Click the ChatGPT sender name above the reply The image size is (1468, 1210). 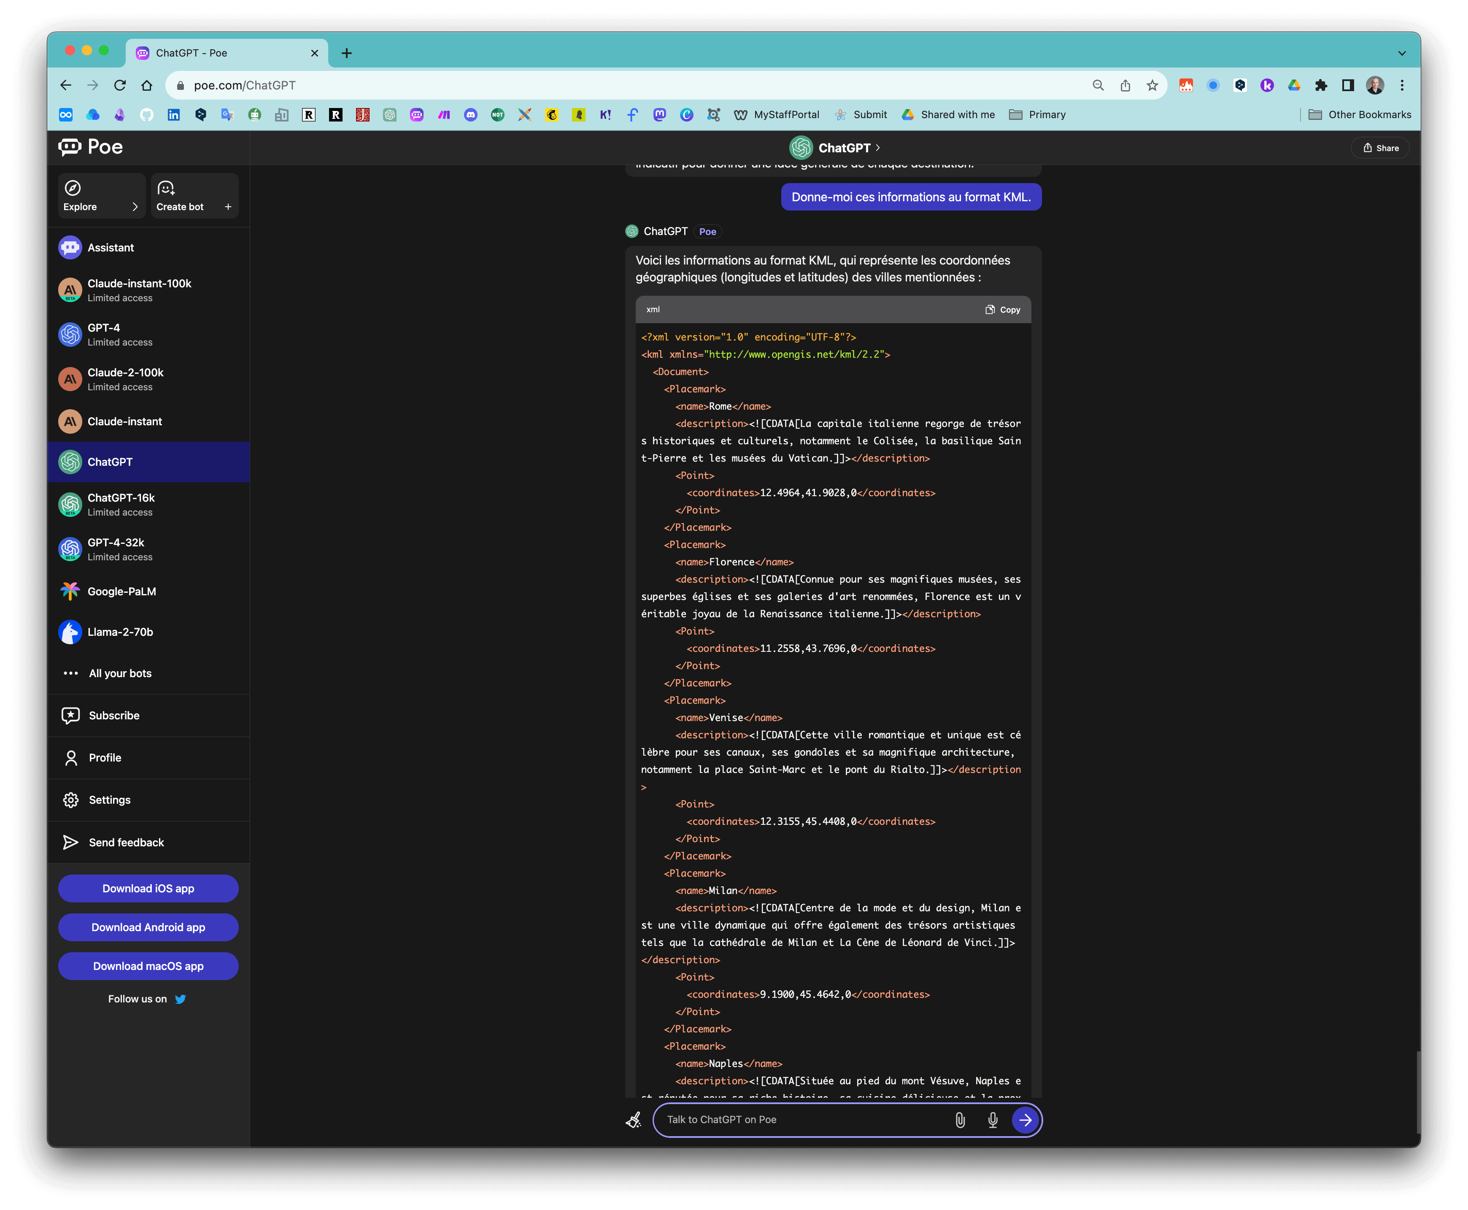point(665,231)
